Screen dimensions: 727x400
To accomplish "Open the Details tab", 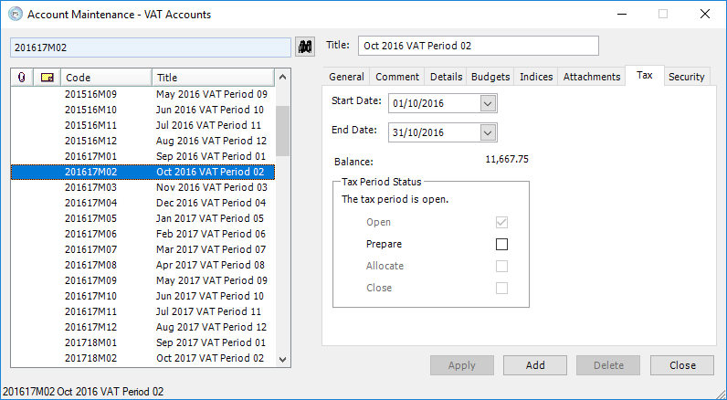I will coord(446,77).
